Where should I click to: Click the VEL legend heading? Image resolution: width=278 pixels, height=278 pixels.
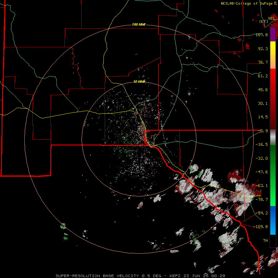[271, 18]
